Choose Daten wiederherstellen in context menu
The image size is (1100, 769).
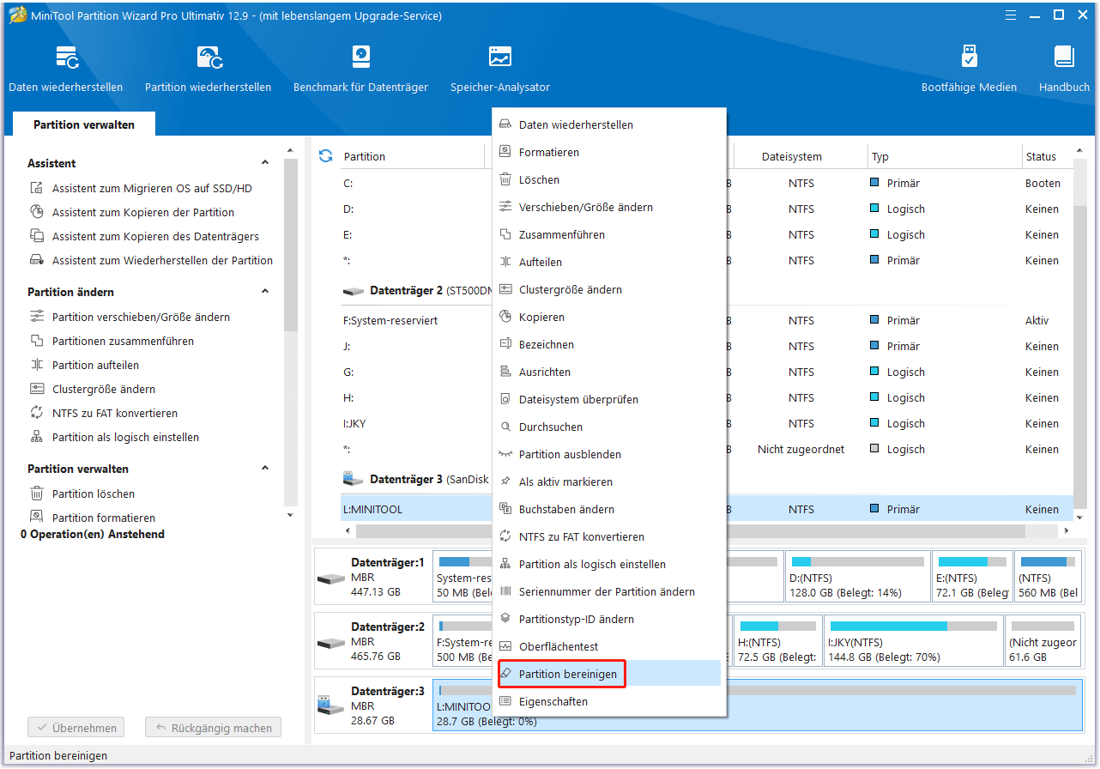click(609, 124)
